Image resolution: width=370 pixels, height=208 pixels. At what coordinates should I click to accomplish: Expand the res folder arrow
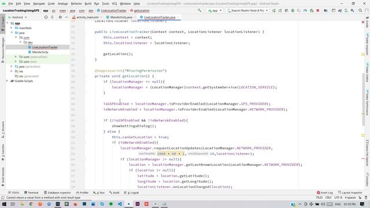click(x=12, y=71)
